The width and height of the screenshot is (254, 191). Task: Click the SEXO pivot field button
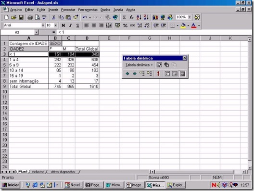pos(55,43)
